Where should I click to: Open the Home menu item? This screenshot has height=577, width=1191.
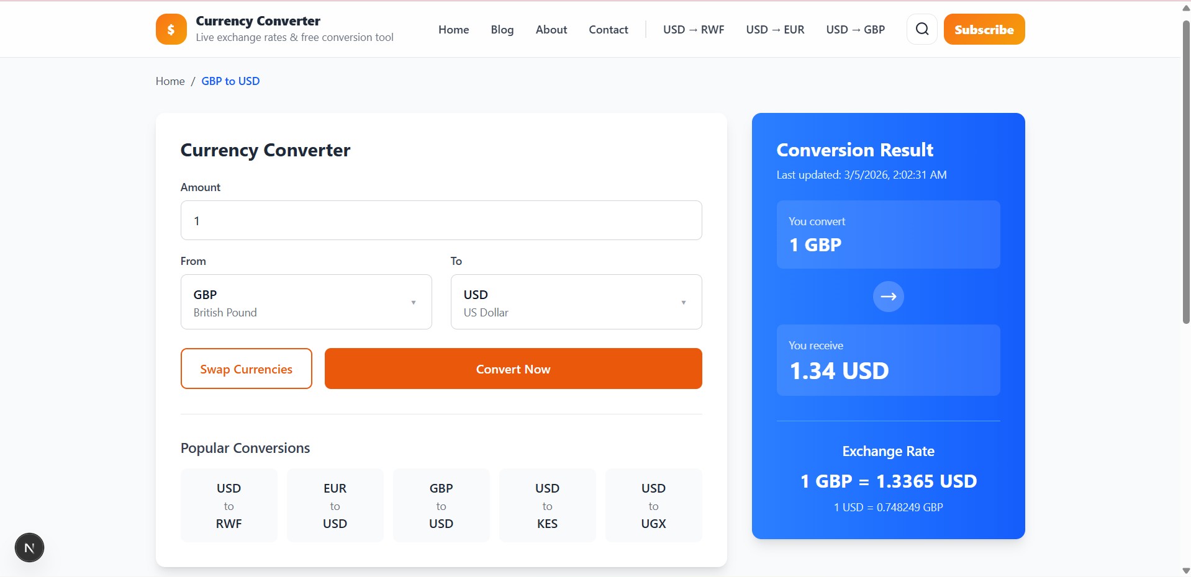(453, 29)
